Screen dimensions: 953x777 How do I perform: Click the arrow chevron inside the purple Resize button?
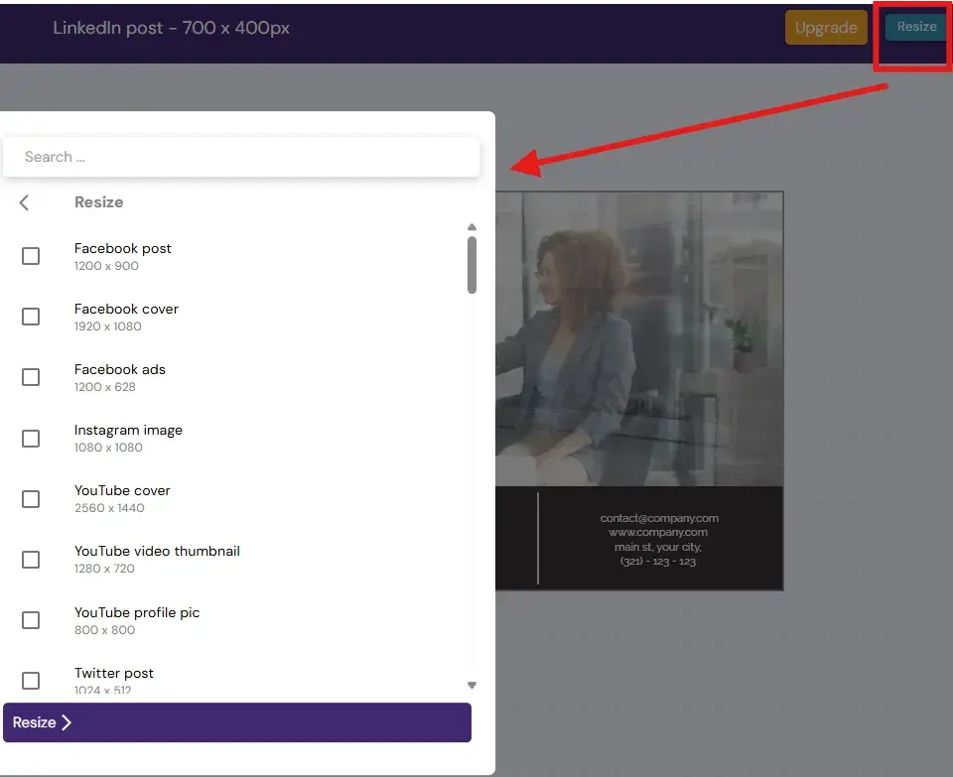pyautogui.click(x=68, y=722)
